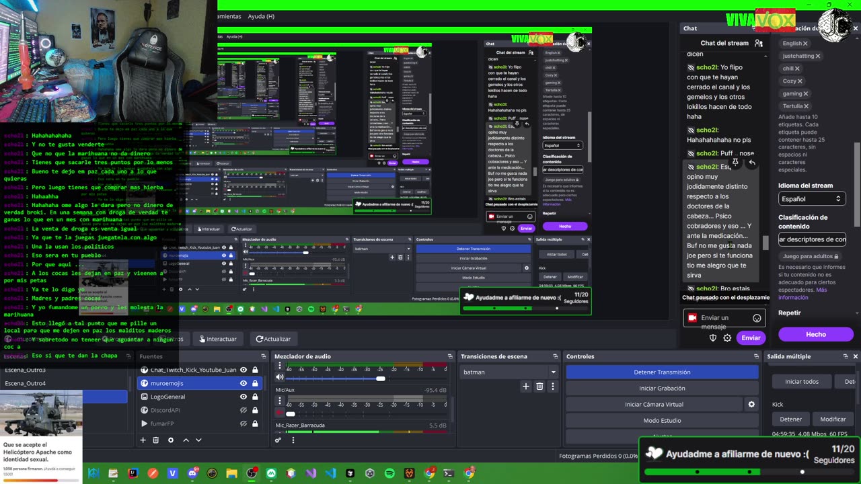Undock the Controles panel
This screenshot has height=484, width=861.
757,356
